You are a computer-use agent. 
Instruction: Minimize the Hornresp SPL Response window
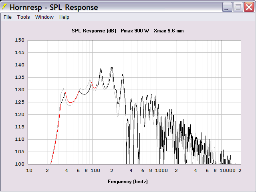click(227, 7)
